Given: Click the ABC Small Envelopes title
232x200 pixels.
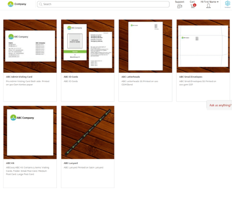Looking at the screenshot, I should 191,77.
